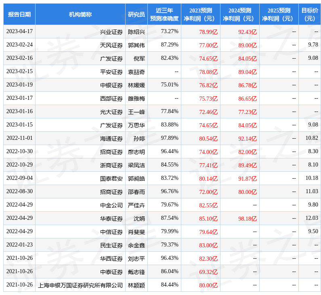Click institution 浙商证券
This screenshot has height=295, width=321.
click(111, 165)
